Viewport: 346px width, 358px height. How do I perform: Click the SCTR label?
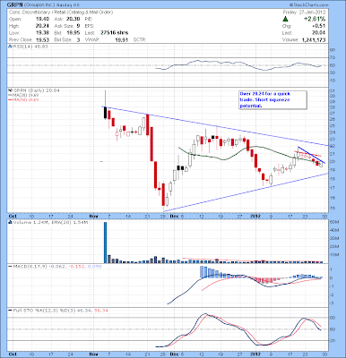[x=139, y=39]
